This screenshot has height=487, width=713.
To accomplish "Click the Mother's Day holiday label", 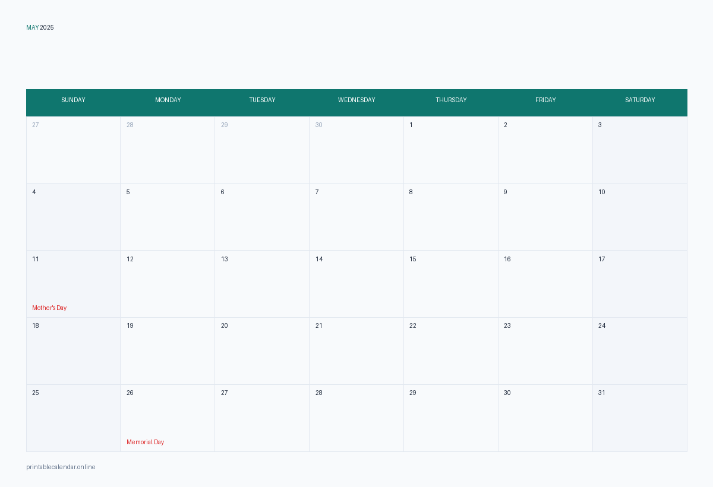I will pos(49,308).
